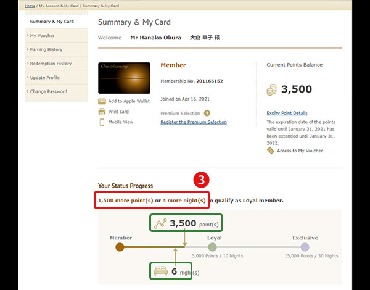Open Earning History sidebar item
The width and height of the screenshot is (370, 290).
point(46,49)
